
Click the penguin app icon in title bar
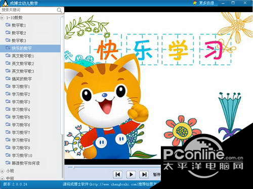pyautogui.click(x=5, y=3)
